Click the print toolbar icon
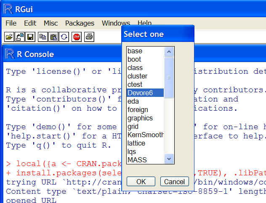Viewport: 266px width, 203px height. coord(89,36)
